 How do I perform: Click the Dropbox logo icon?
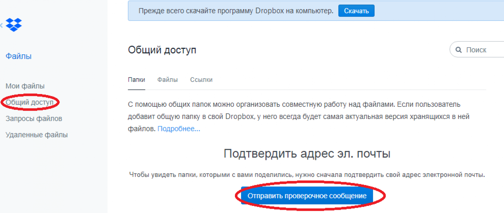[x=14, y=25]
